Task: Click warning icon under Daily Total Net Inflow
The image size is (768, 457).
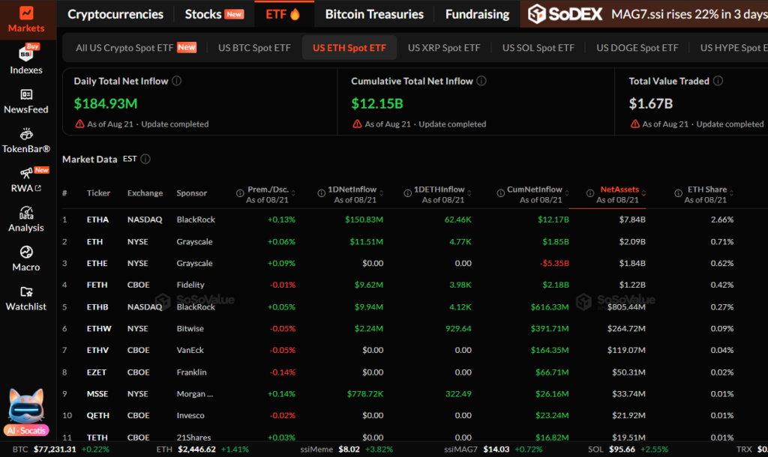Action: pyautogui.click(x=79, y=124)
